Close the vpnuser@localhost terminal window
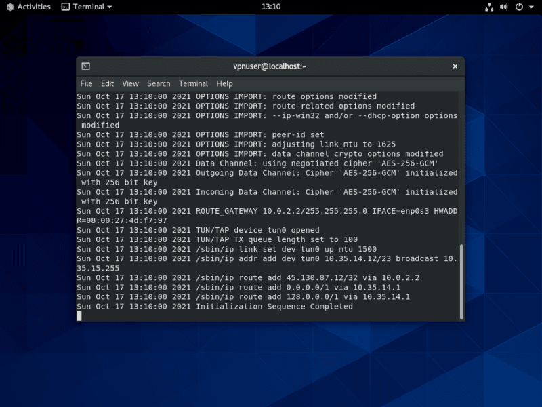This screenshot has width=542, height=407. [x=455, y=66]
